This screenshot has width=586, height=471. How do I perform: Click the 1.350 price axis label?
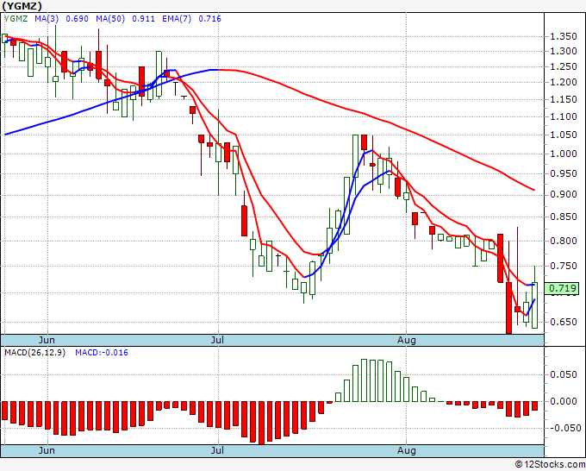tap(564, 37)
